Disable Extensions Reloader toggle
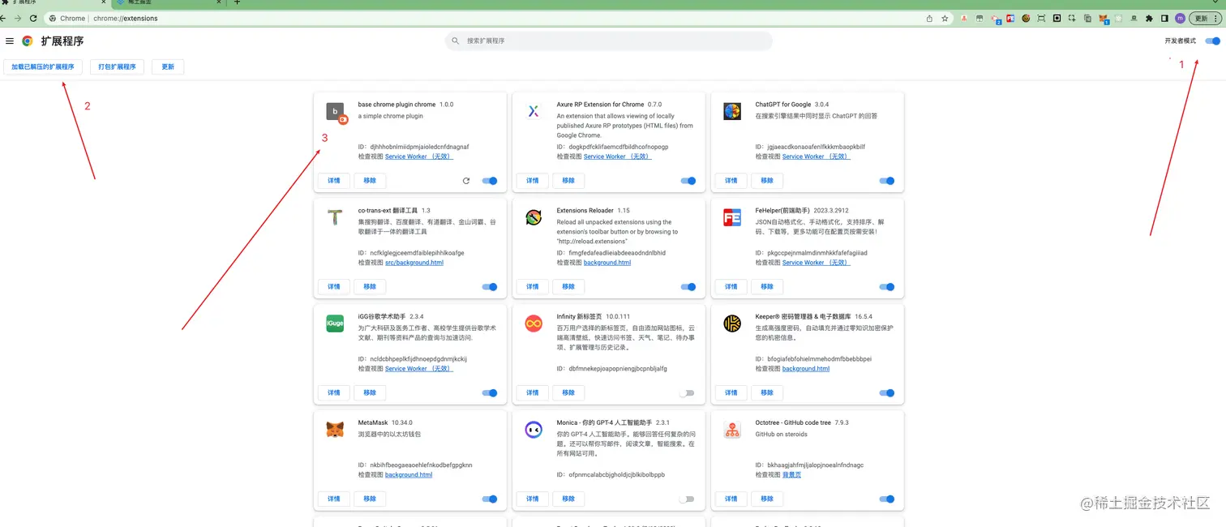 point(688,287)
